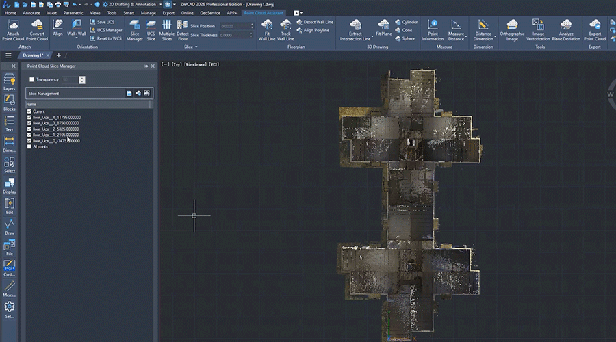The image size is (616, 342).
Task: Click the Slice Thickness input field
Action: 235,35
